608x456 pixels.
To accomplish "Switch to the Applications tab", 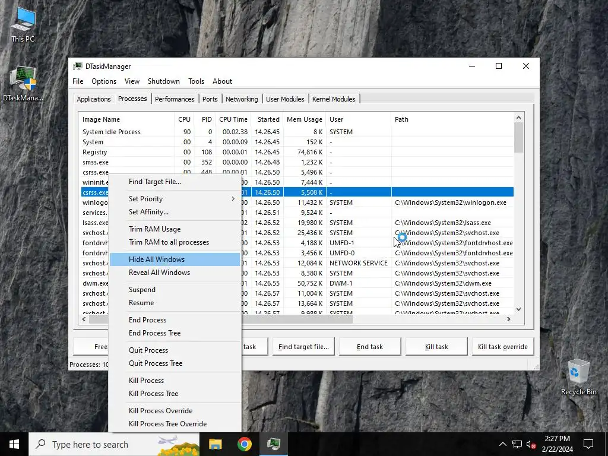I will [94, 99].
